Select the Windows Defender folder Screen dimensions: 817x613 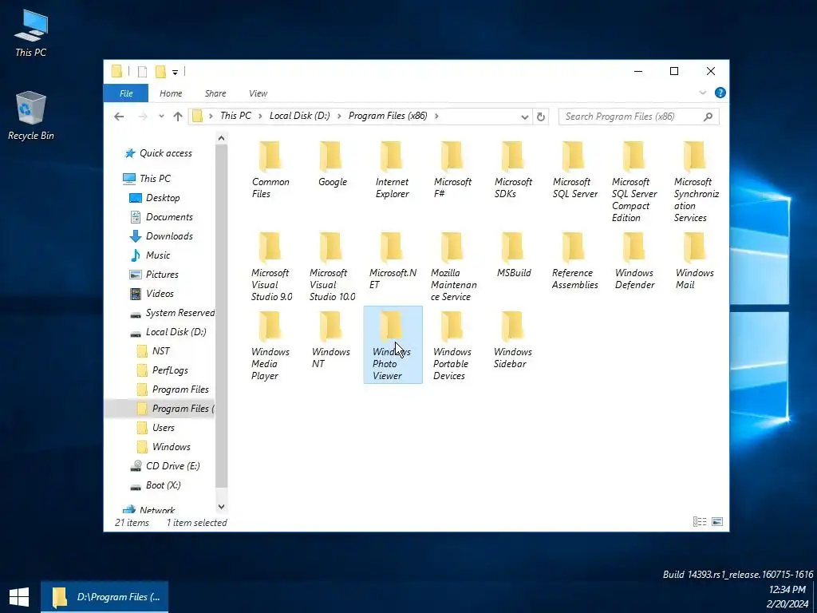[634, 261]
